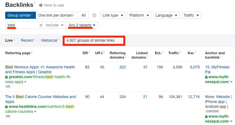Switch to the Historical tab
235x125 pixels.
coord(49,40)
